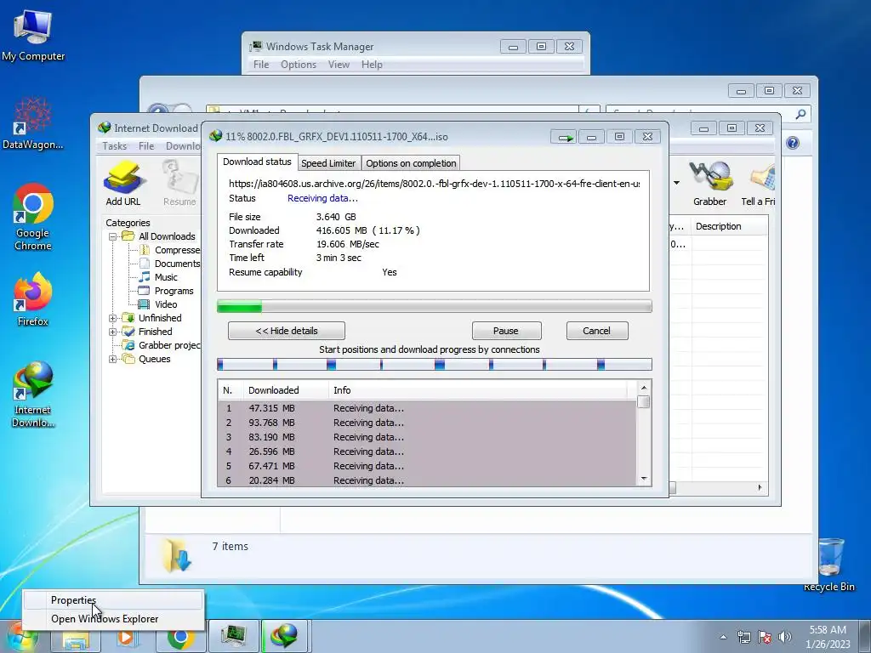
Task: Pause the download
Action: pos(507,331)
